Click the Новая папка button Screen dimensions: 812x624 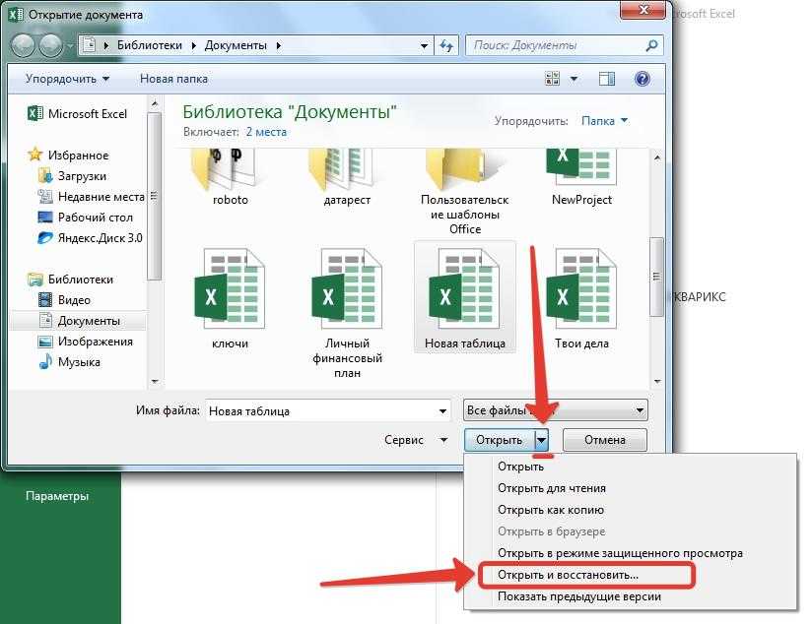coord(173,79)
